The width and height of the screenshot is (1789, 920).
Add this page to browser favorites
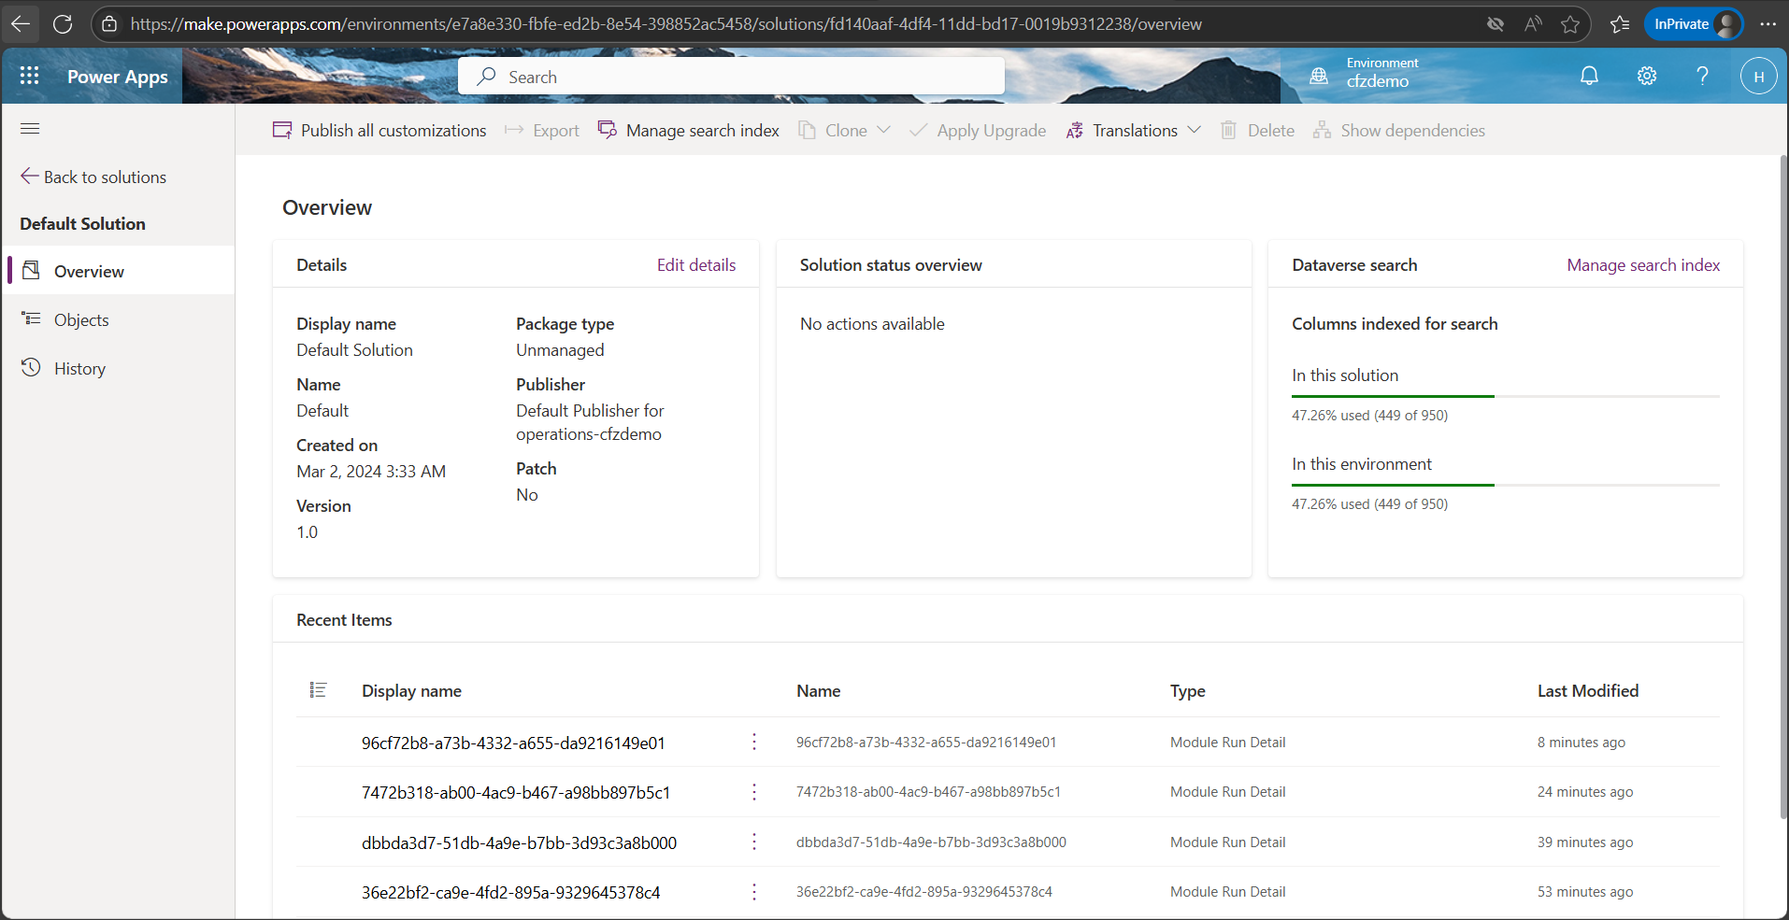pyautogui.click(x=1570, y=24)
